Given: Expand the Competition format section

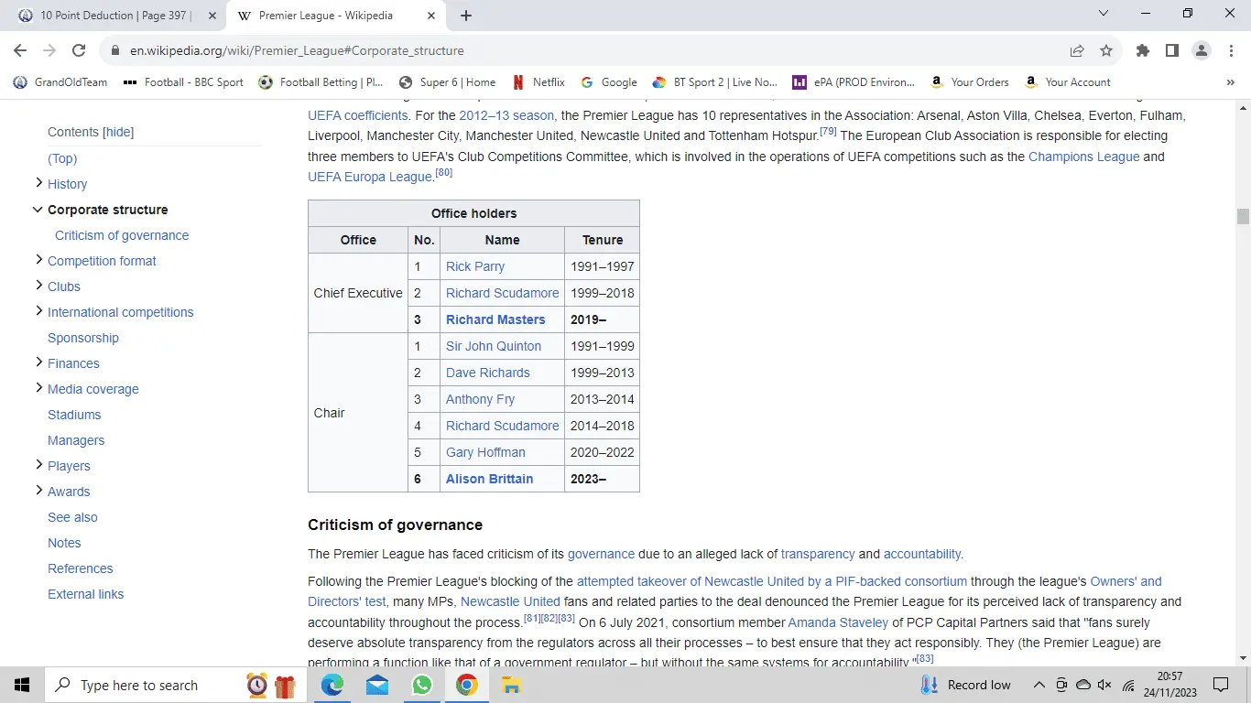Looking at the screenshot, I should pos(38,260).
